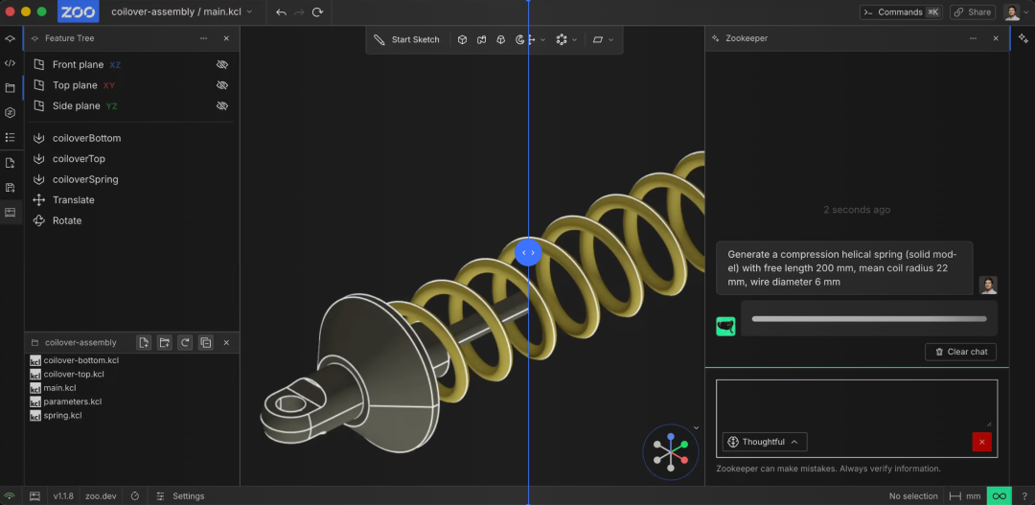Image resolution: width=1035 pixels, height=505 pixels.
Task: Select the Sweep tool in toolbar
Action: (482, 39)
